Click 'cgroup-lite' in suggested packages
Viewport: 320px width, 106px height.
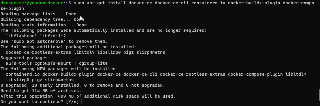93,63
